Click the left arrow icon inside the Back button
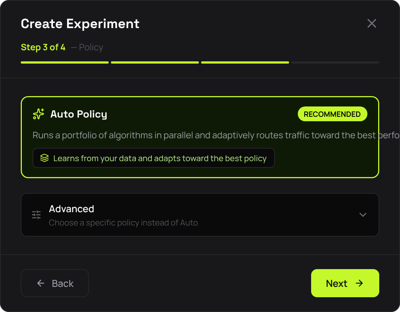The image size is (400, 312). (41, 283)
